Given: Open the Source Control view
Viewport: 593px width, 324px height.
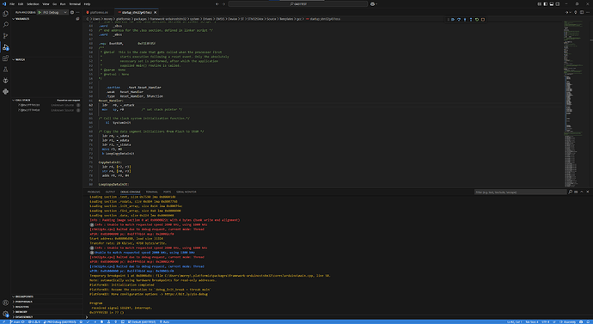Looking at the screenshot, I should tap(5, 36).
